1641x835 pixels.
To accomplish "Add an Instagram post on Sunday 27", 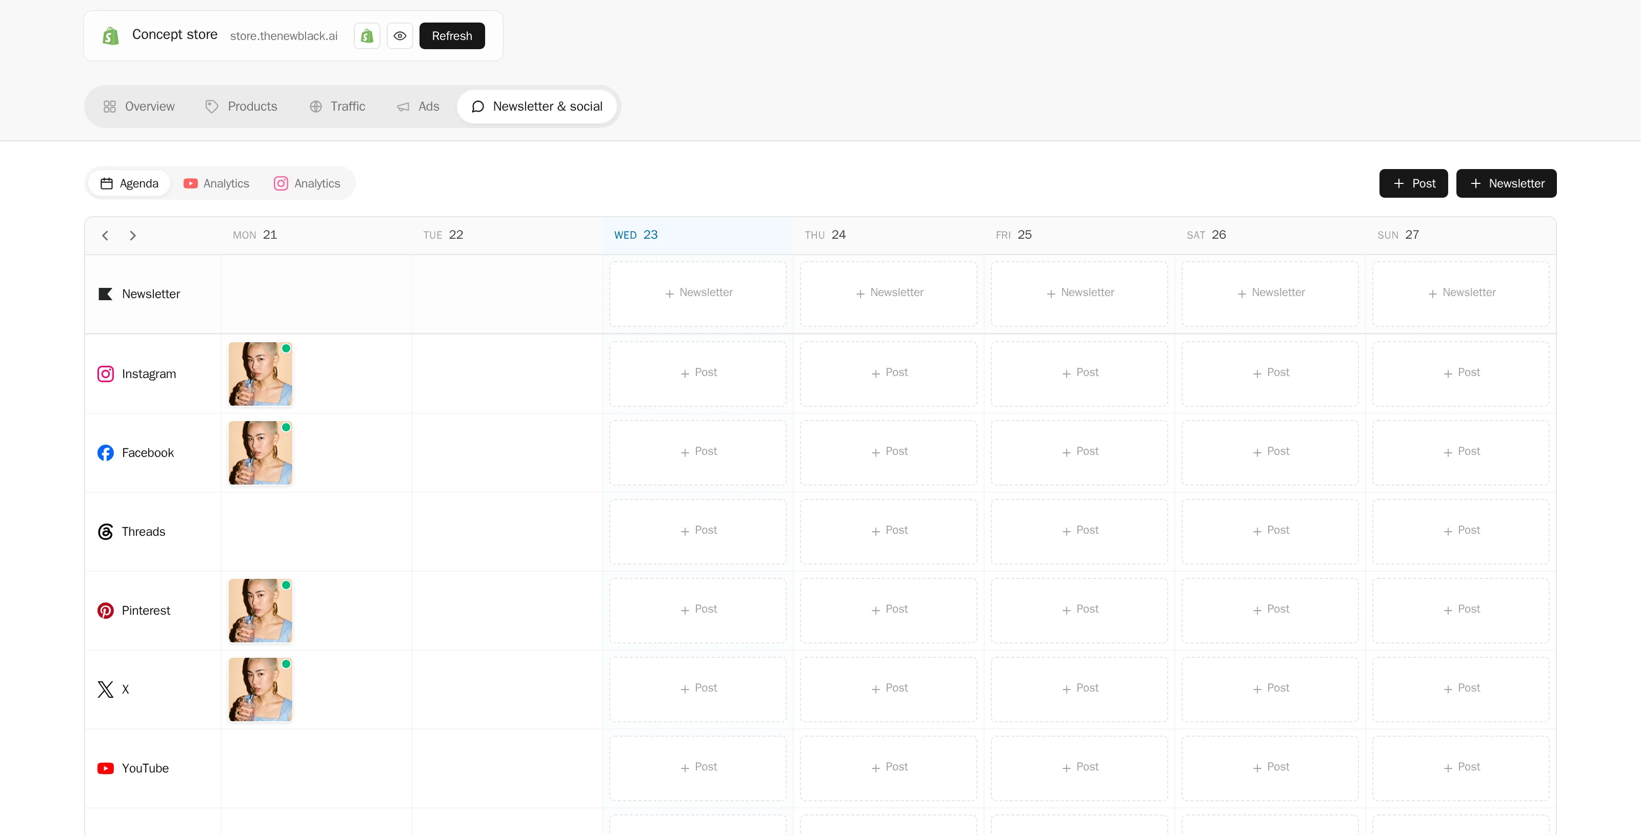I will 1460,373.
